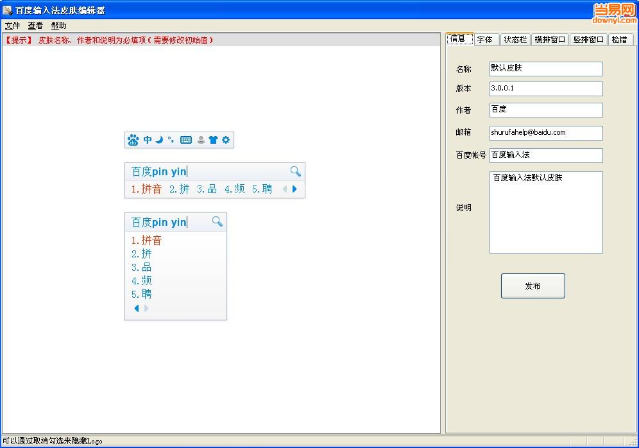Switch to the 检错 tab
This screenshot has width=639, height=448.
pyautogui.click(x=620, y=39)
